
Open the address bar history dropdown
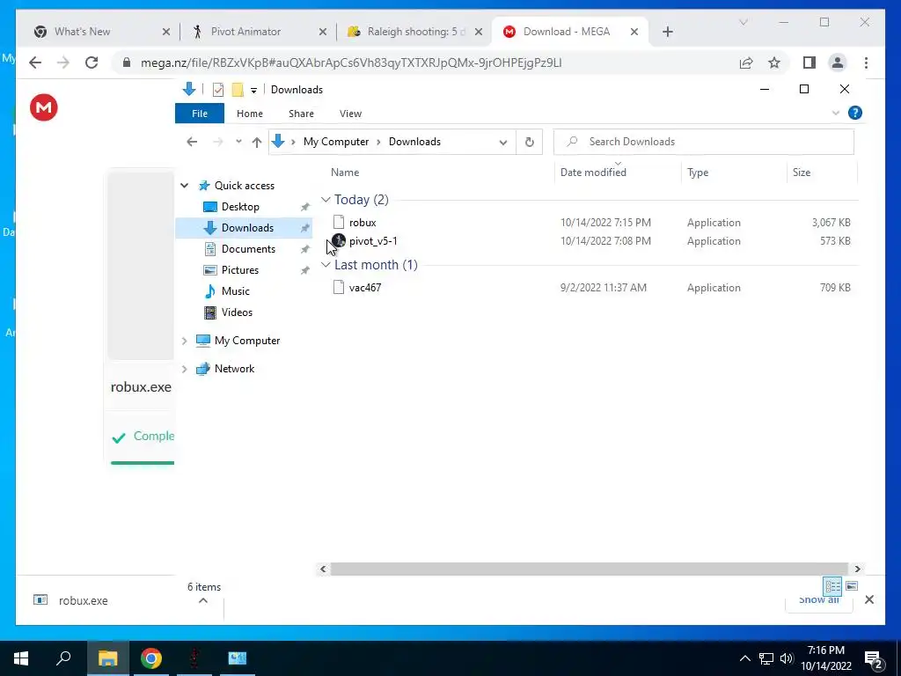tap(502, 142)
